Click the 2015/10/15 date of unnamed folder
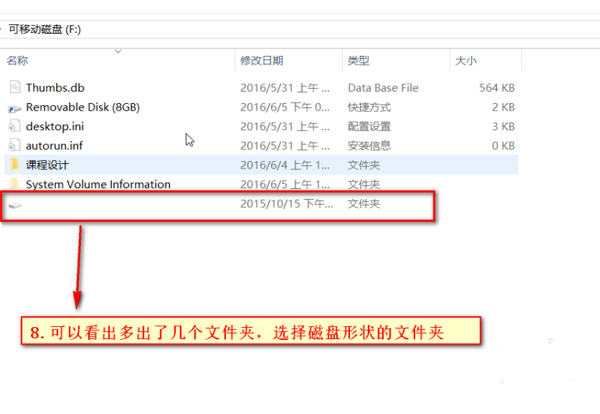Image resolution: width=600 pixels, height=414 pixels. [287, 204]
